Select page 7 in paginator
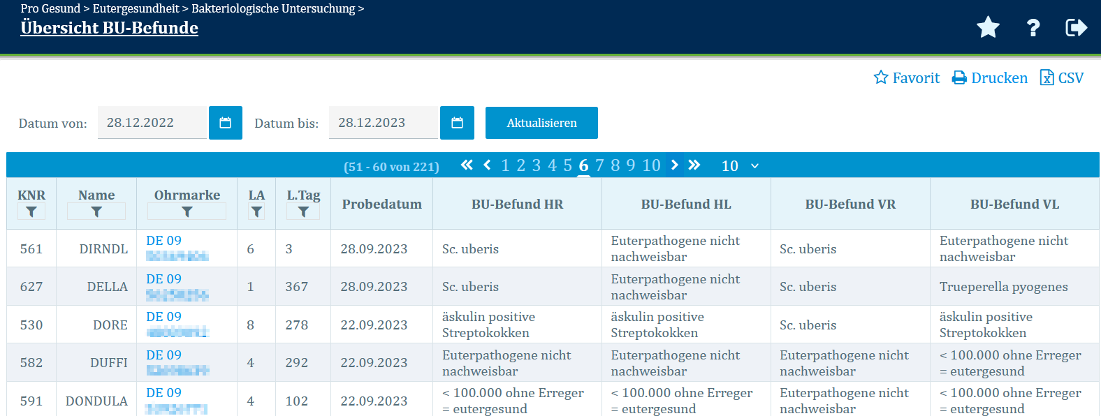Viewport: 1101px width, 416px height. pyautogui.click(x=599, y=165)
